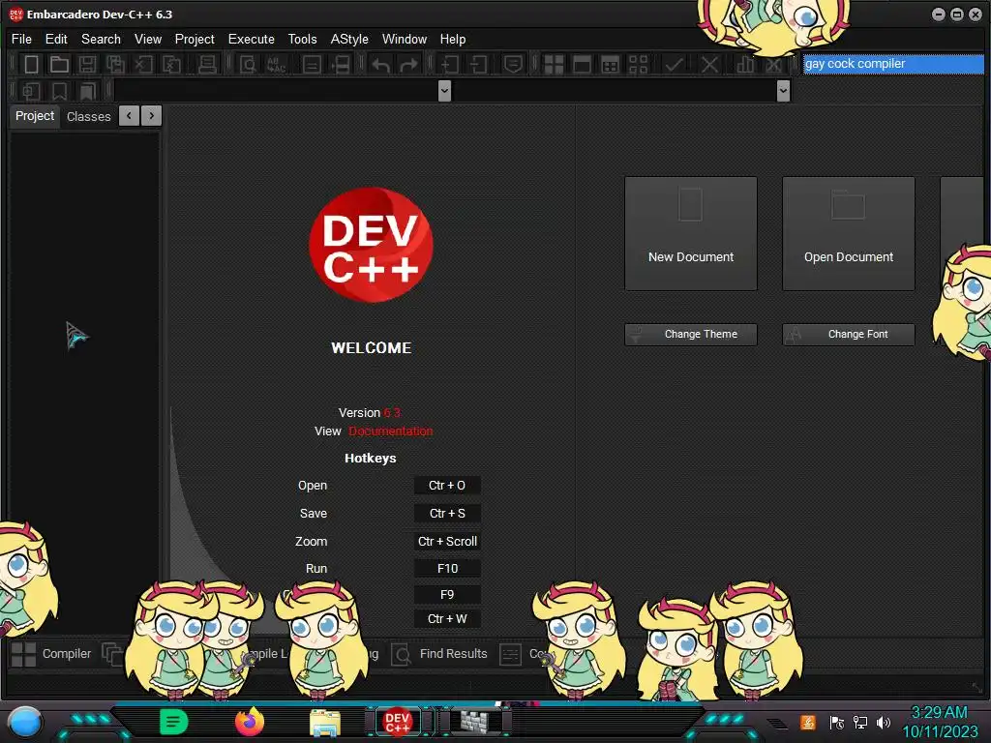Click the Compile and Run toolbar icon

tap(610, 64)
